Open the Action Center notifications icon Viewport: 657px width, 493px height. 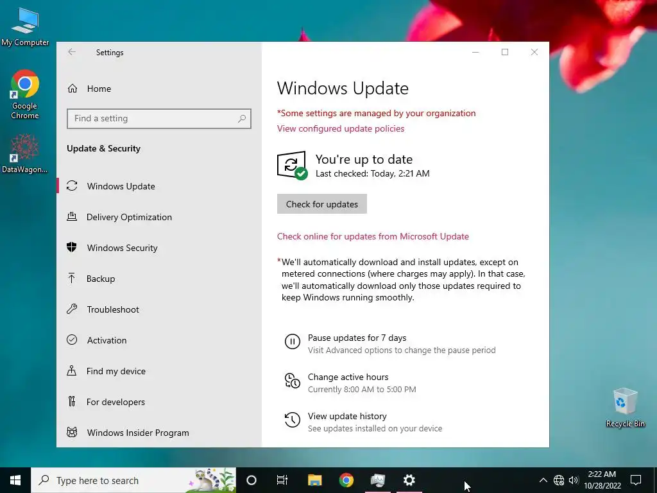point(636,480)
